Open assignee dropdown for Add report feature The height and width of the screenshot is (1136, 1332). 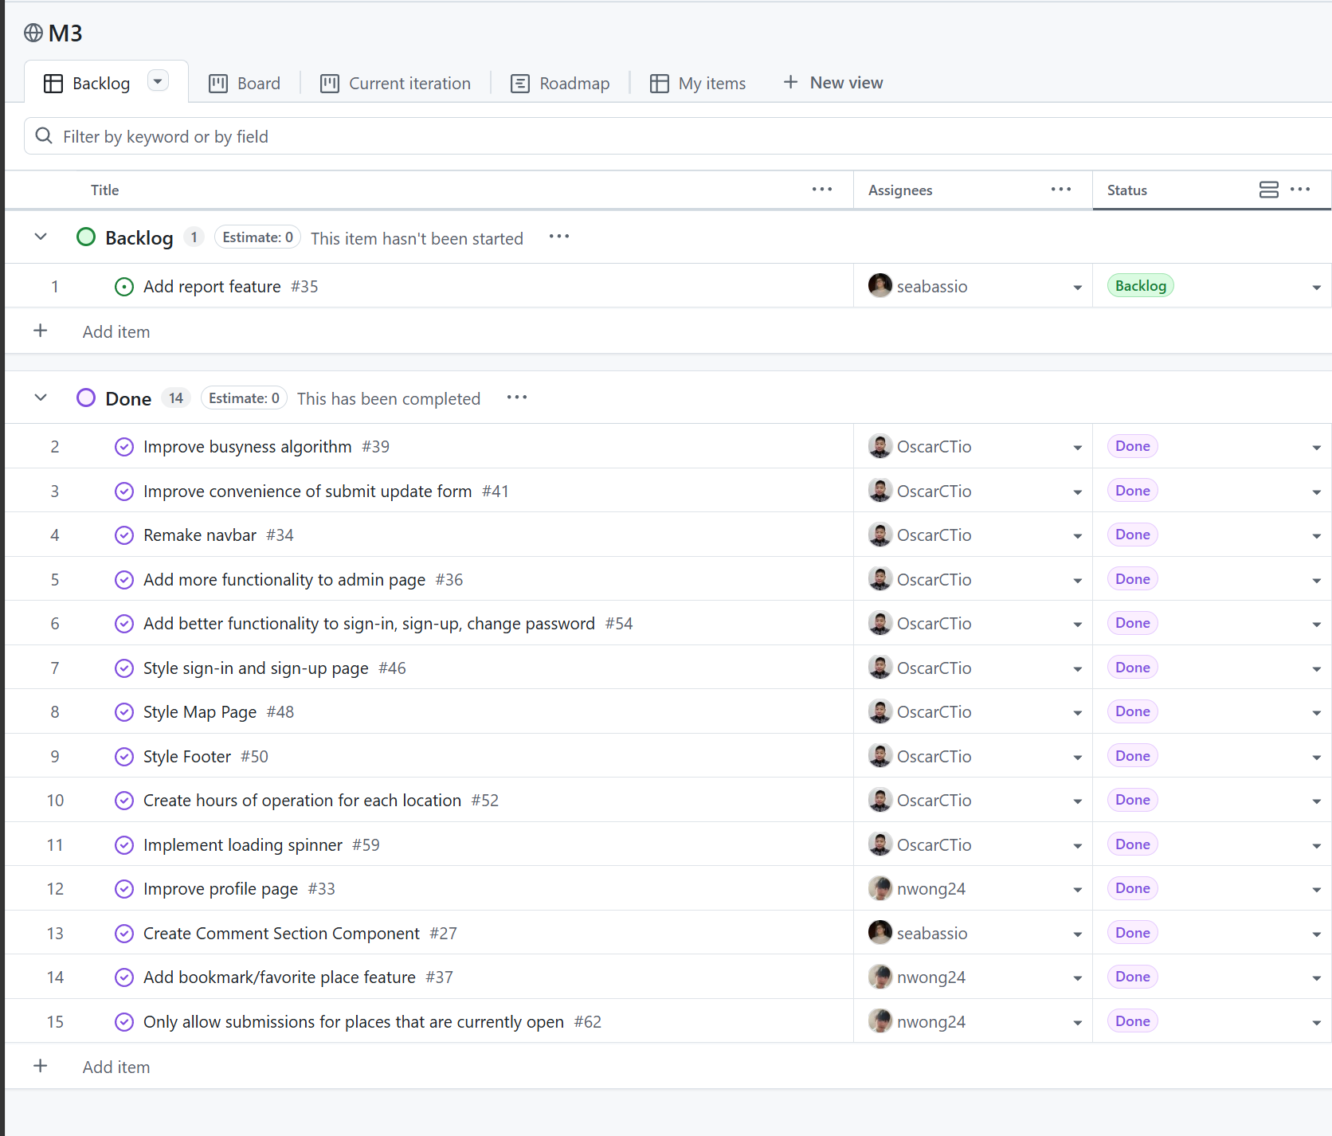[1077, 288]
